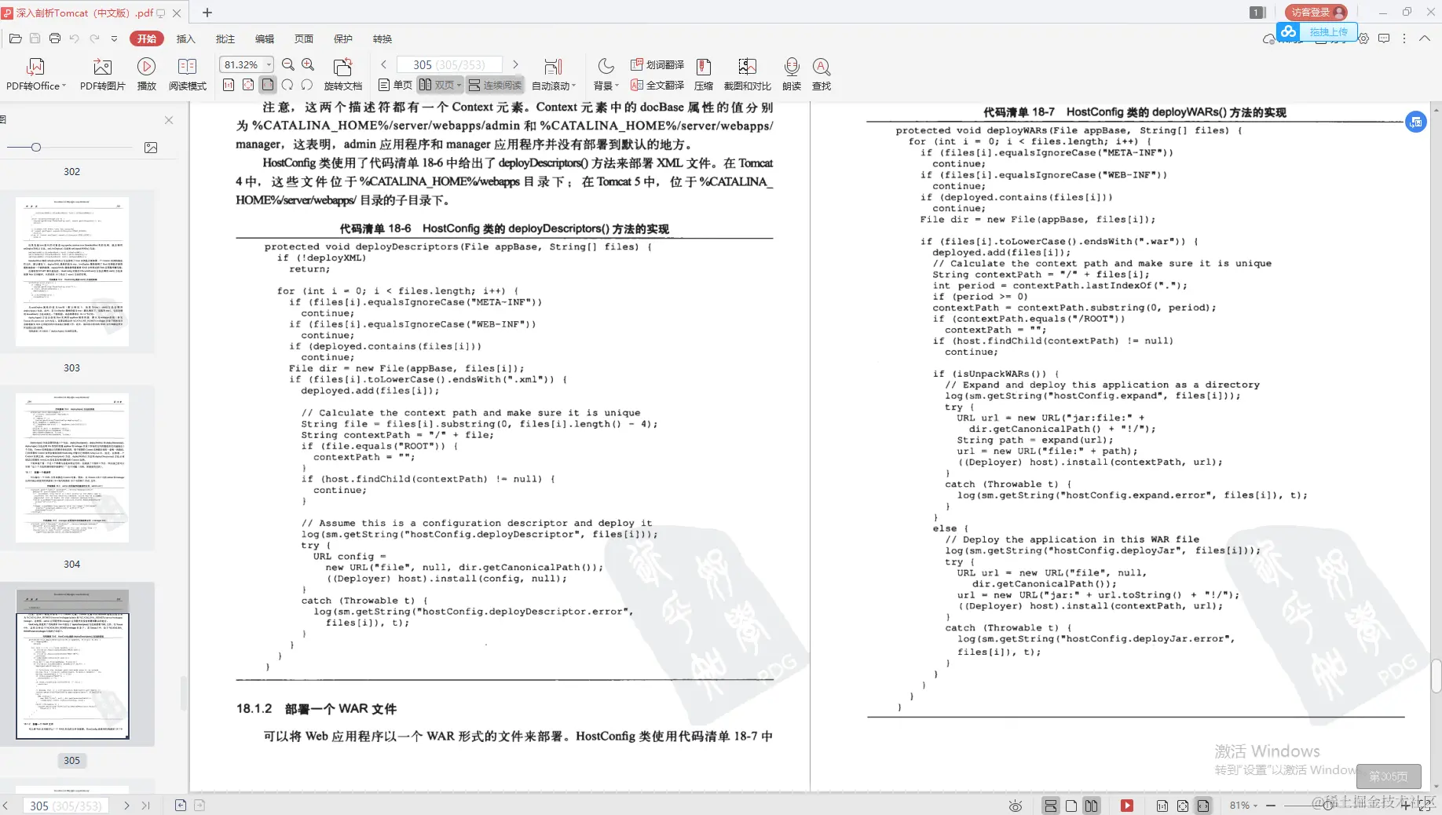
Task: Adjust the thumbnail size slider in sidebar
Action: point(35,147)
